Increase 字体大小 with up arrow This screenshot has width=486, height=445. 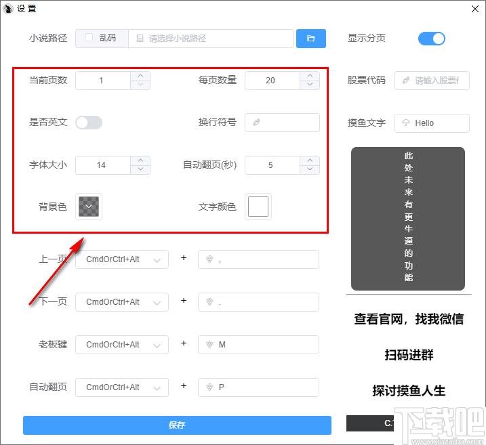tap(140, 161)
